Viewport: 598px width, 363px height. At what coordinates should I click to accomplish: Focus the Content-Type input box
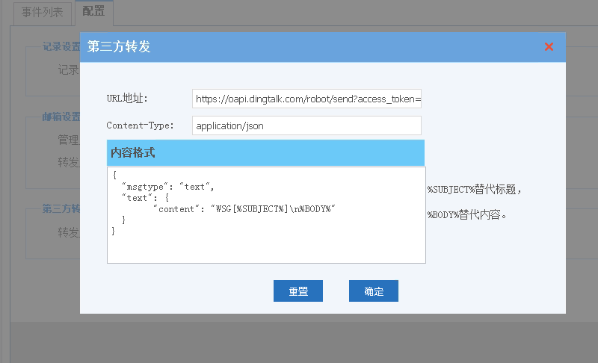306,125
